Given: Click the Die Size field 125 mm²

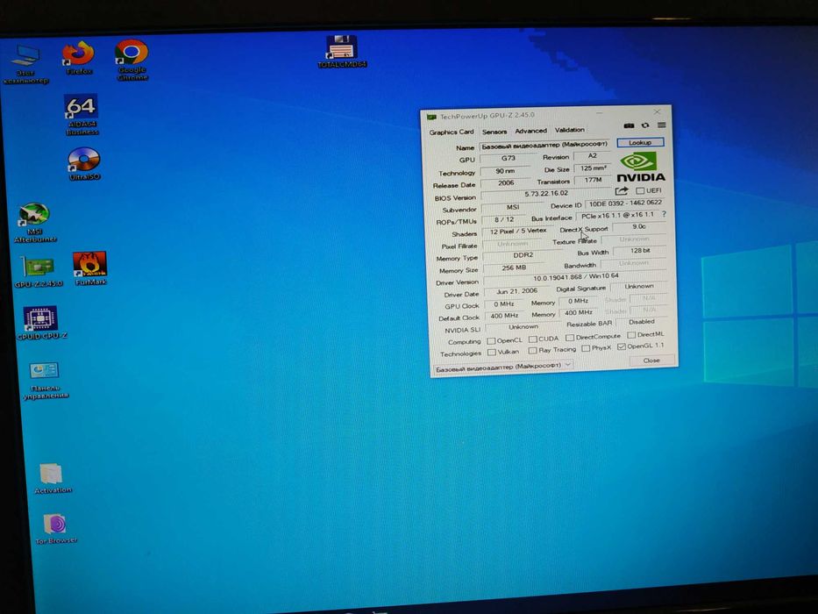Looking at the screenshot, I should pos(593,168).
